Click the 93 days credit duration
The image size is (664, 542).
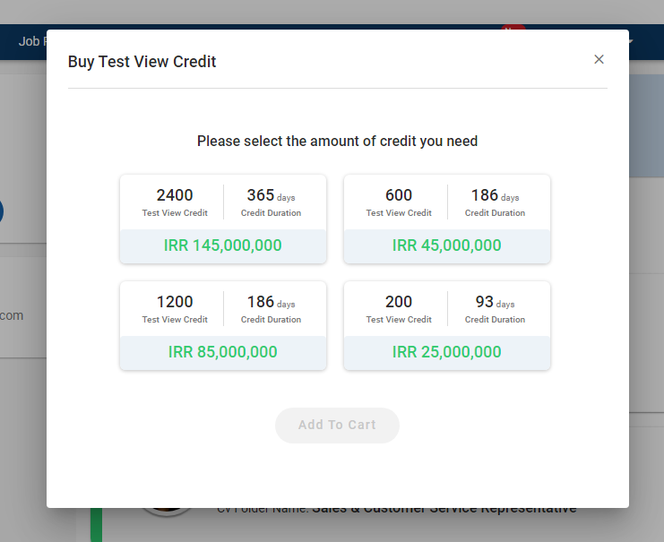pyautogui.click(x=495, y=308)
